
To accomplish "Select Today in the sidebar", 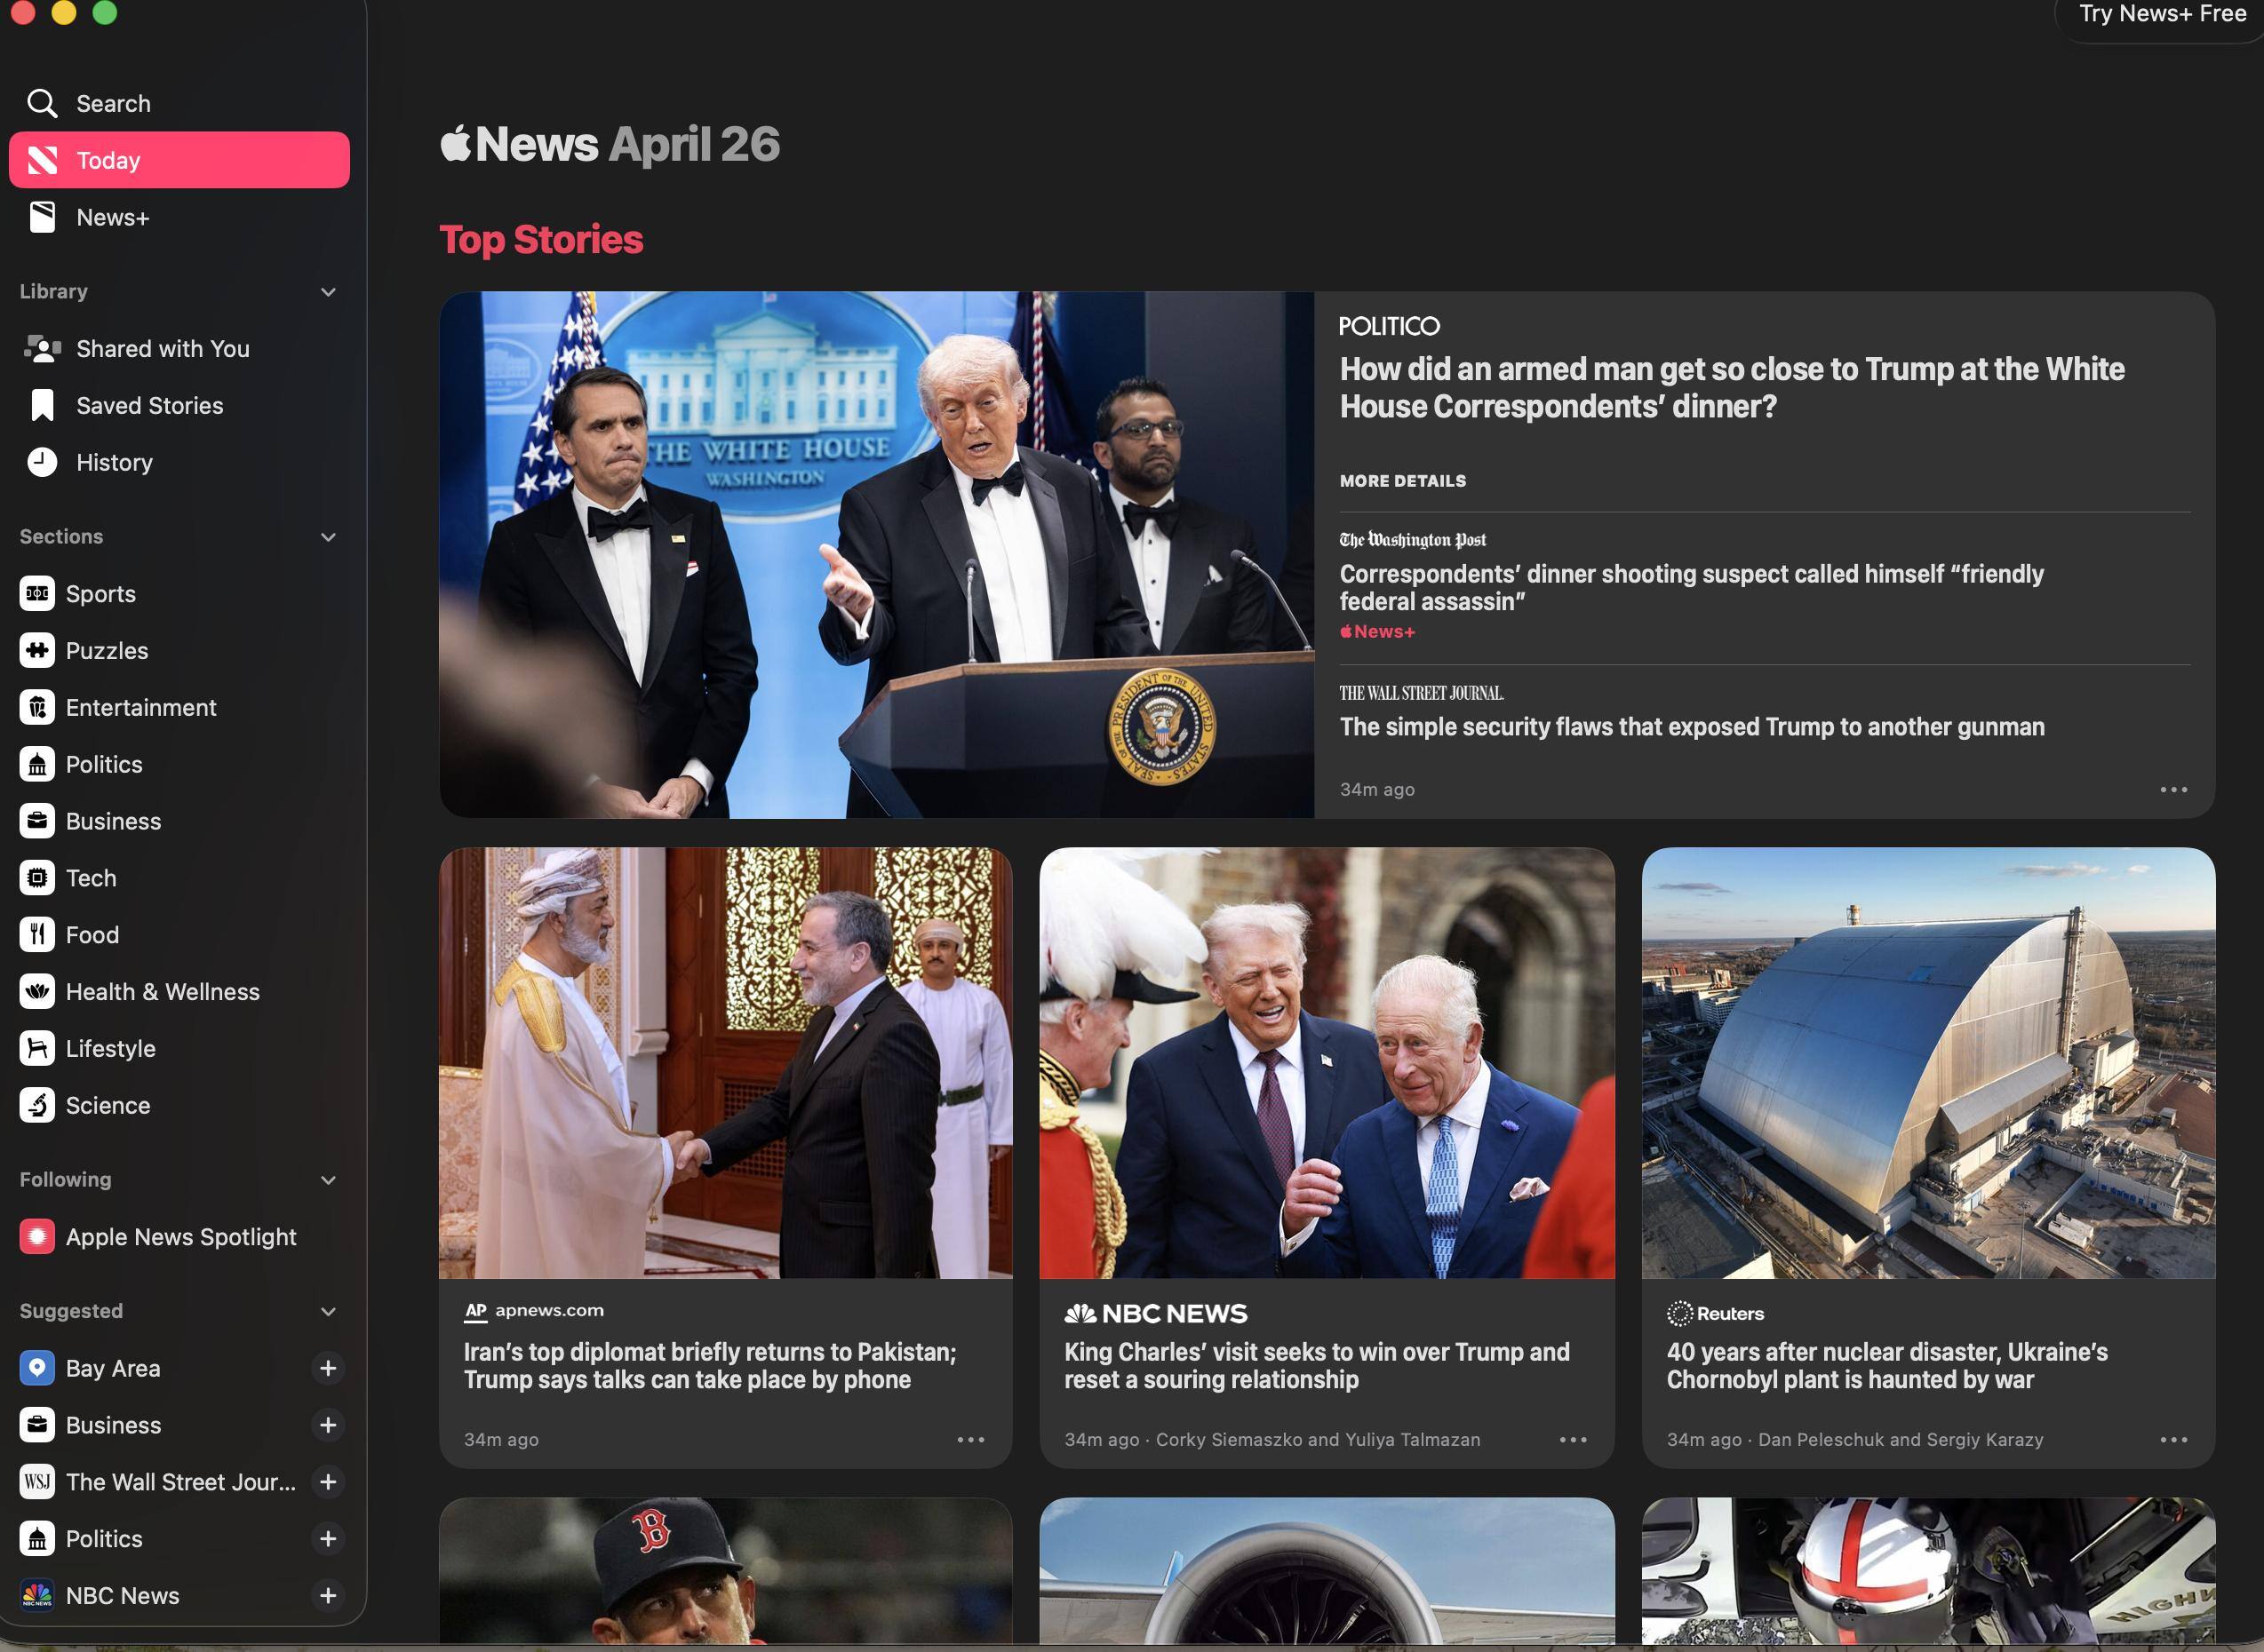I will pos(179,160).
